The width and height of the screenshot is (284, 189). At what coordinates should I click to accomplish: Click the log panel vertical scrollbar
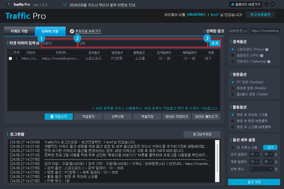[217, 161]
